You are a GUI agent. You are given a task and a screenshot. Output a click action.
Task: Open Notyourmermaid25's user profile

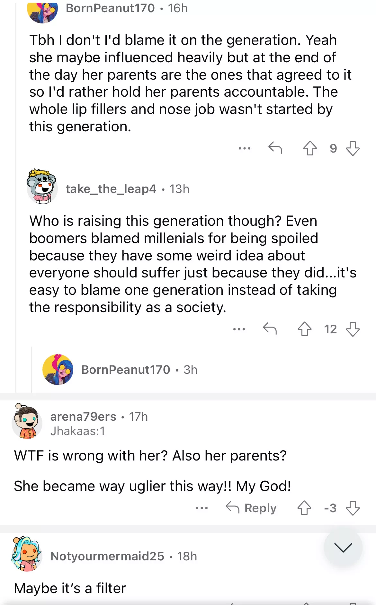pos(107,556)
